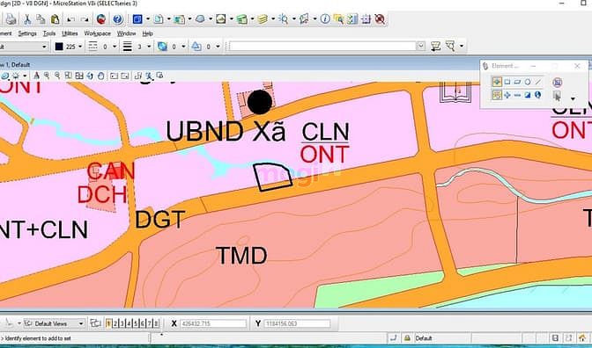The width and height of the screenshot is (592, 348).
Task: Open the blue Help question mark icon
Action: point(118,19)
